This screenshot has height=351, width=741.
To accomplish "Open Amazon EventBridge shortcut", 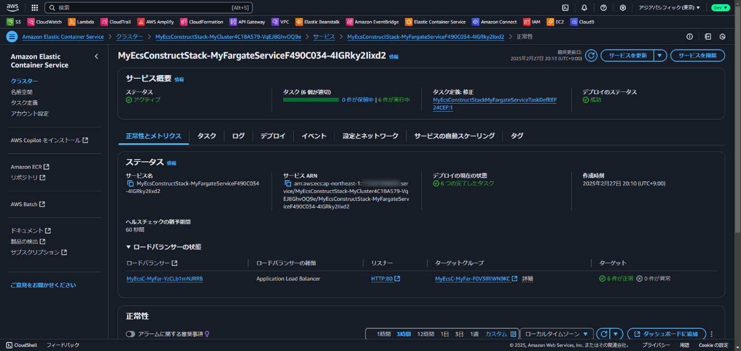I will pos(373,22).
